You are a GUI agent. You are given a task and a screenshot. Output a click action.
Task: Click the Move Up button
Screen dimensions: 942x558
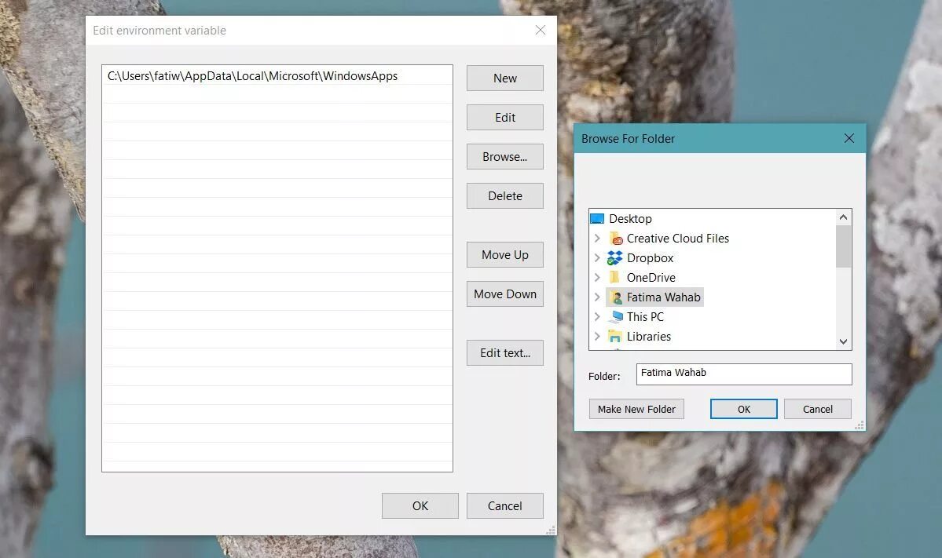(504, 255)
